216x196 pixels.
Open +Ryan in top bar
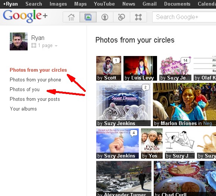pyautogui.click(x=10, y=4)
